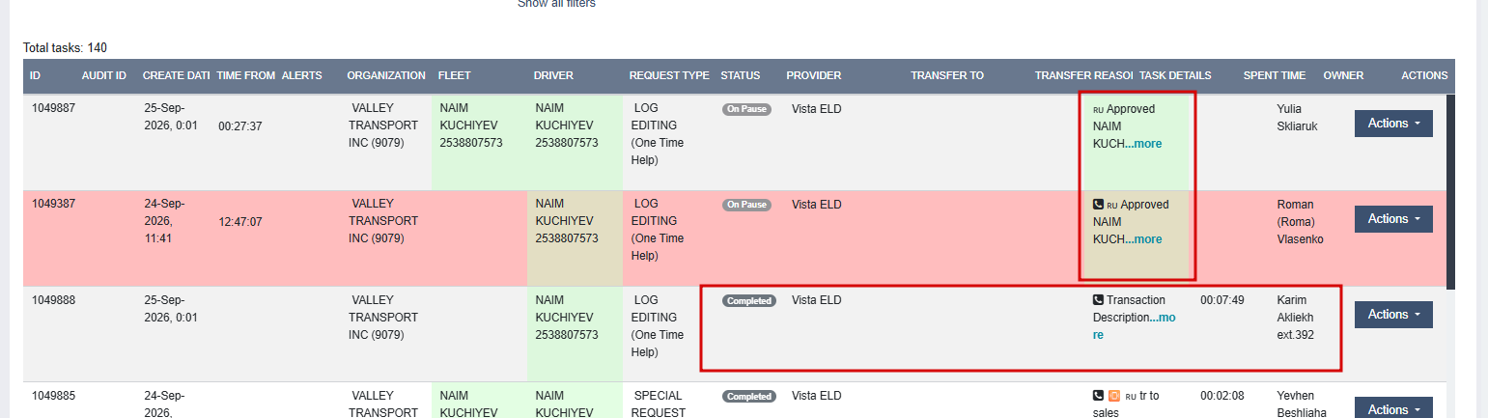Open Actions dropdown for task 1049887
This screenshot has width=1488, height=418.
point(1393,124)
